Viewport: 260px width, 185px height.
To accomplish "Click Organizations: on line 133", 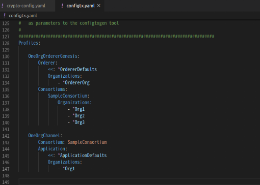I will pyautogui.click(x=65, y=76).
